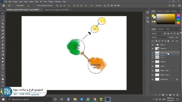This screenshot has height=102, width=182.
Task: Select the Lasso tool
Action: (x=3, y=20)
